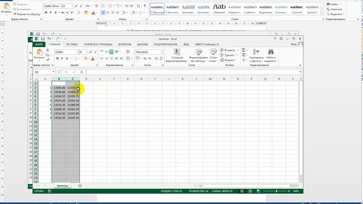Expand Format (Формат) cells dropdown
This screenshot has width=363, height=204.
(x=235, y=60)
